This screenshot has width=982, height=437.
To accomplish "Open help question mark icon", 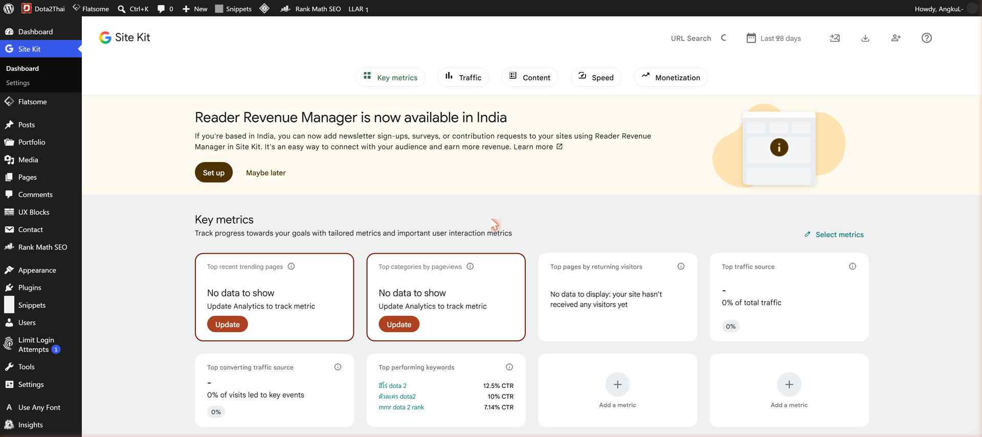I will (x=927, y=38).
